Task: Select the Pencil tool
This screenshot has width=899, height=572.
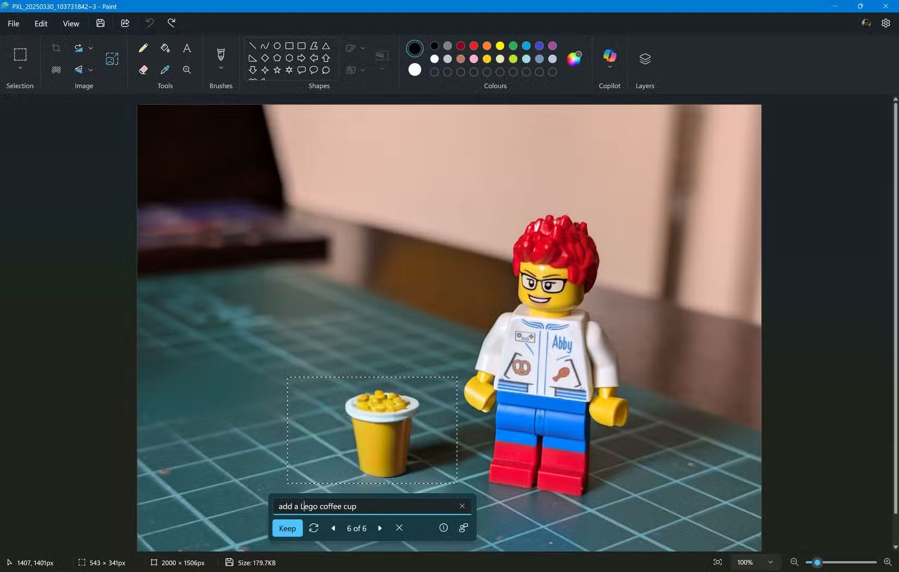Action: point(143,48)
